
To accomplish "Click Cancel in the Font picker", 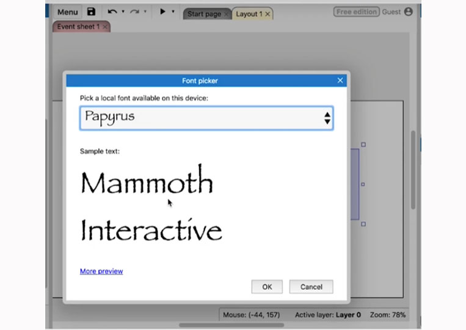I will coord(311,287).
